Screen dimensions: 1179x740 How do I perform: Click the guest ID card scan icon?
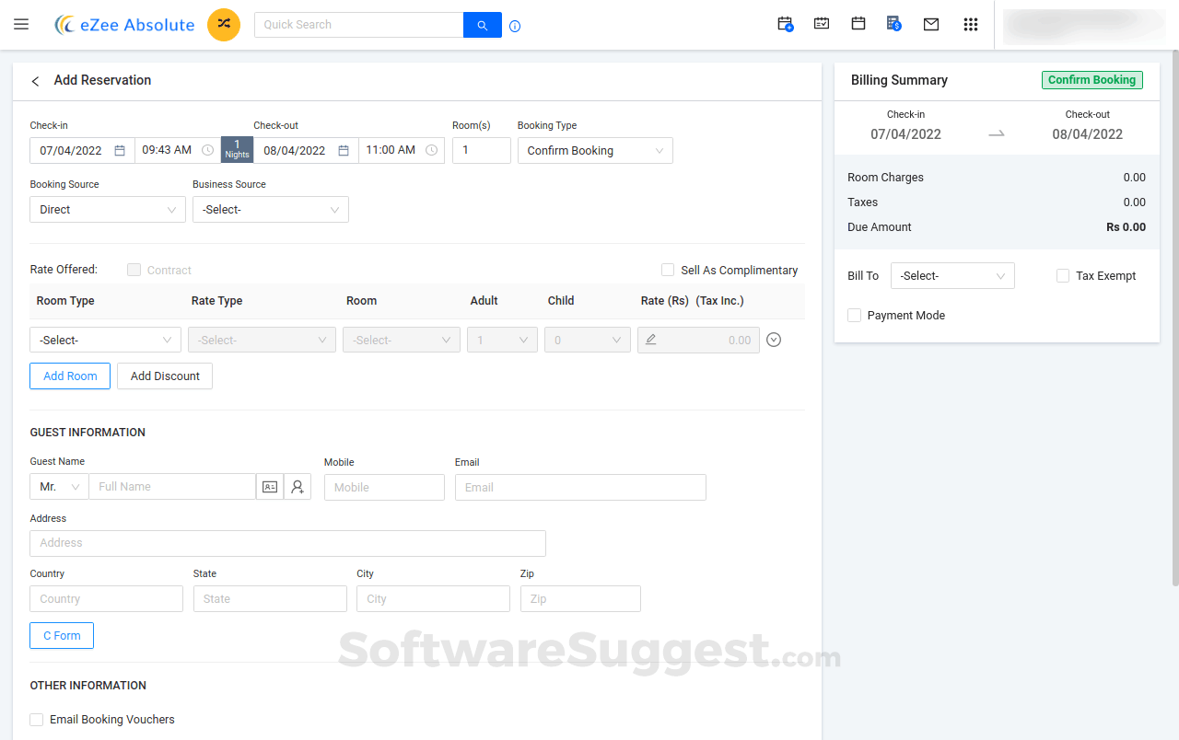270,487
